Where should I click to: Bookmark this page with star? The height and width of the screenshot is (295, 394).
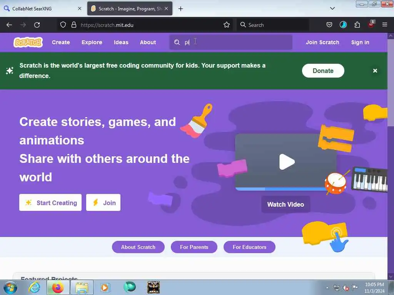pos(227,25)
